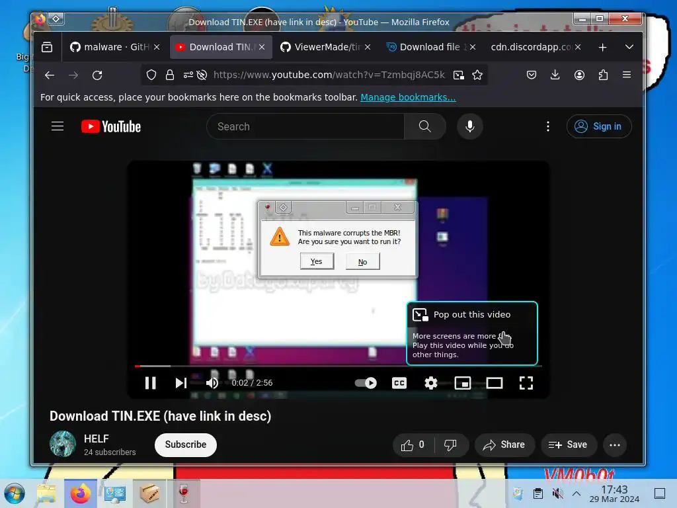Mute the video volume
677x508 pixels.
click(x=212, y=383)
